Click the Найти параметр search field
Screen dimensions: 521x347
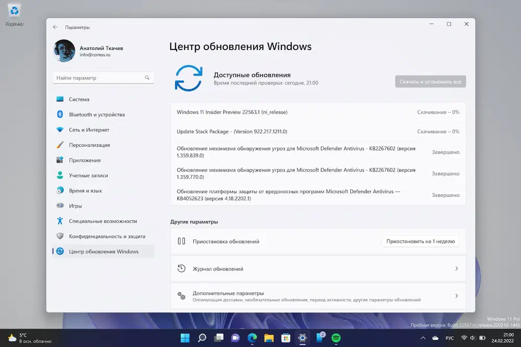(x=103, y=77)
